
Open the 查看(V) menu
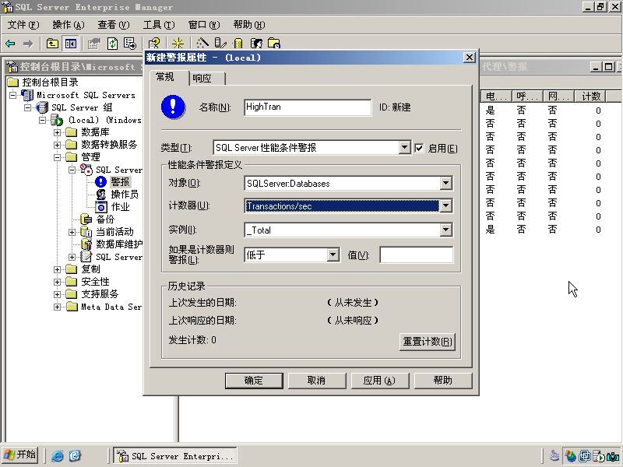[x=114, y=25]
